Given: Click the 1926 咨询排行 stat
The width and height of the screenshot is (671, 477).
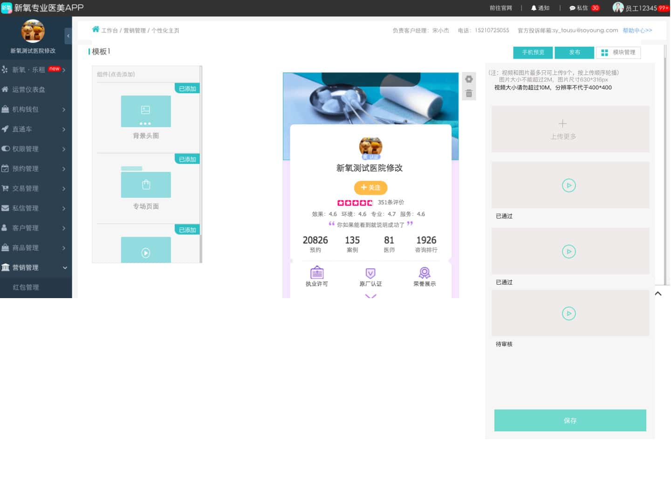Looking at the screenshot, I should pos(426,244).
